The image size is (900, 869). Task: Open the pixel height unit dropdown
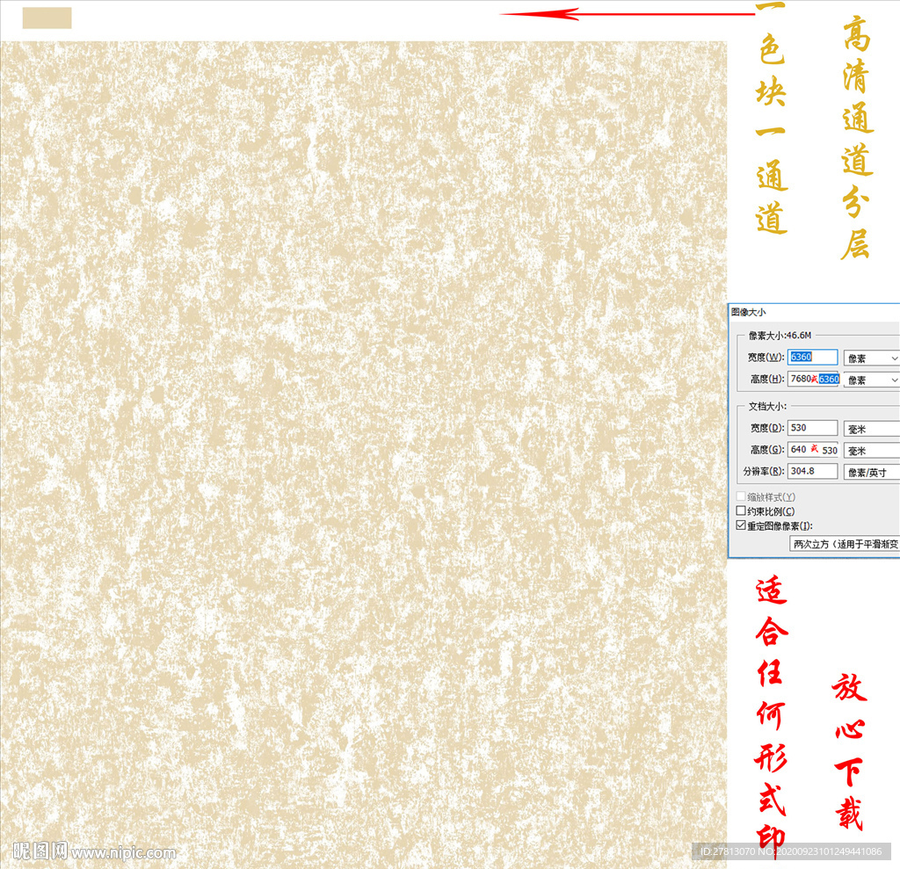point(871,380)
